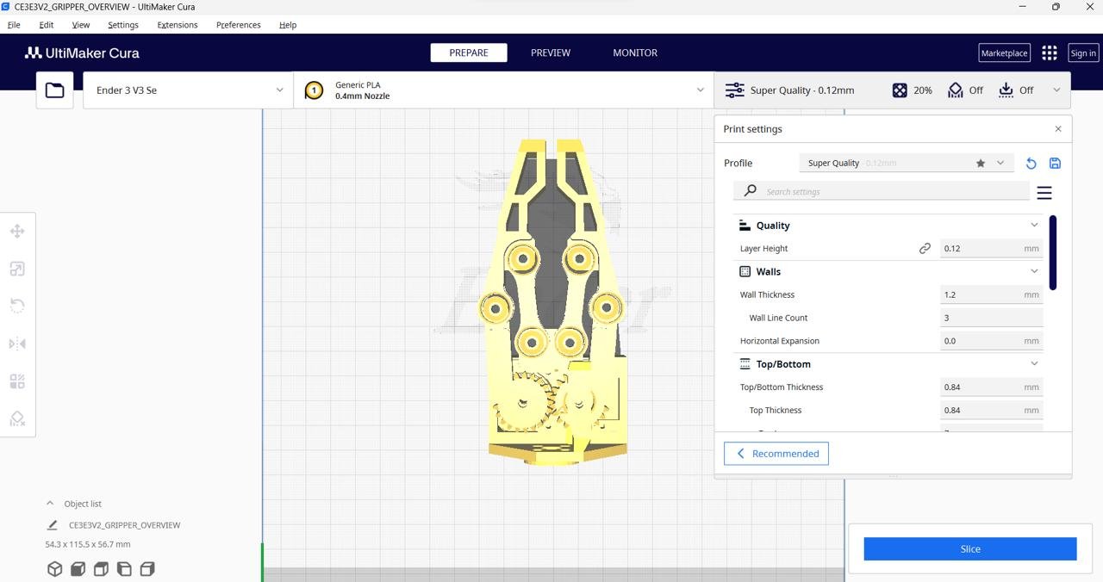Click the Layer Height link icon
Viewport: 1103px width, 582px height.
[x=925, y=248]
